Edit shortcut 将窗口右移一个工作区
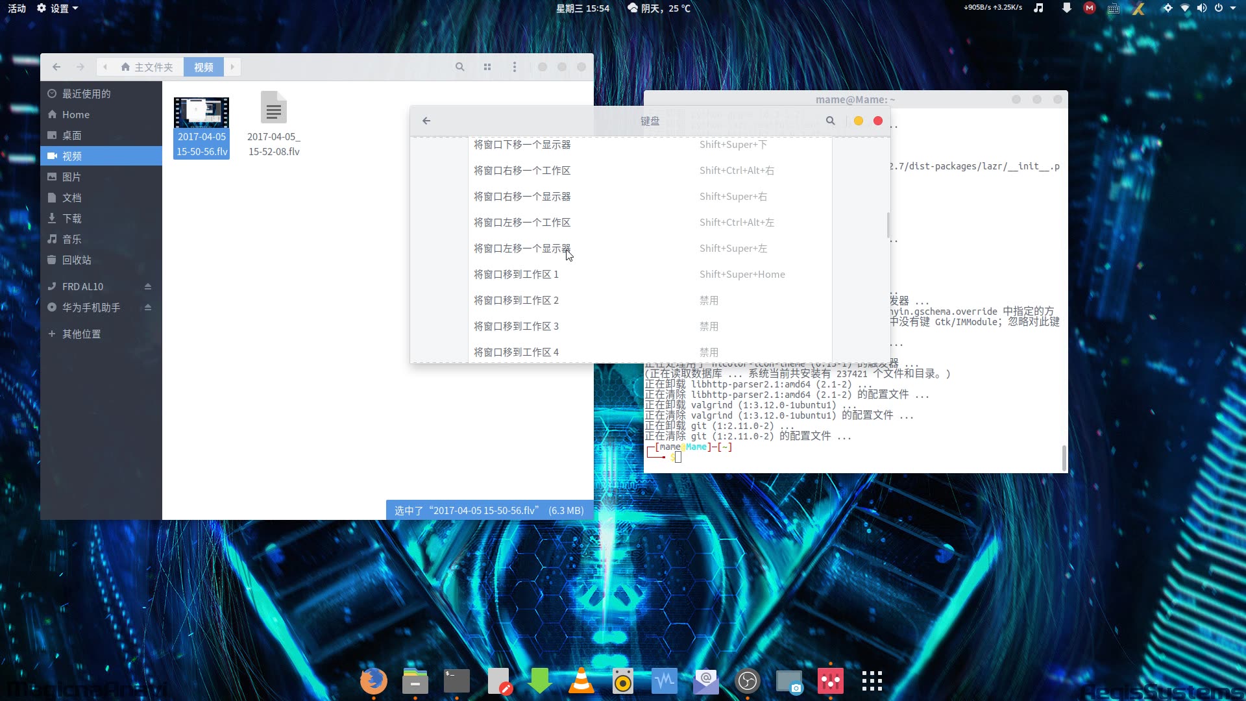Image resolution: width=1246 pixels, height=701 pixels. pyautogui.click(x=650, y=170)
